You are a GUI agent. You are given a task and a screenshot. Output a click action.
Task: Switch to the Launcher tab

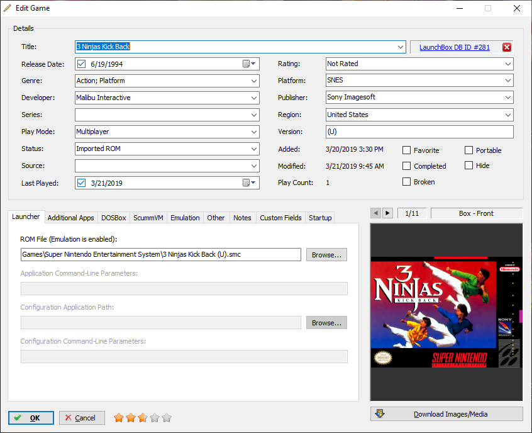pos(26,216)
